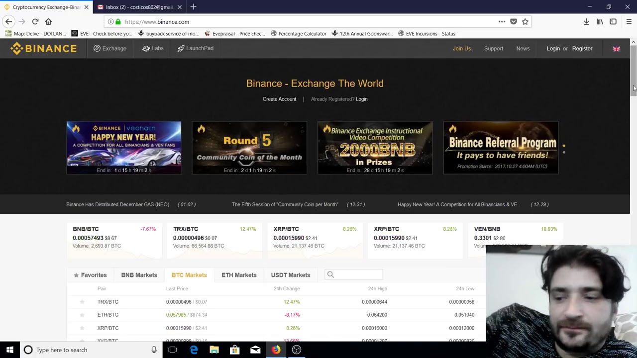Favorite the TRX/BTC pair star
The image size is (637, 358).
pyautogui.click(x=82, y=302)
